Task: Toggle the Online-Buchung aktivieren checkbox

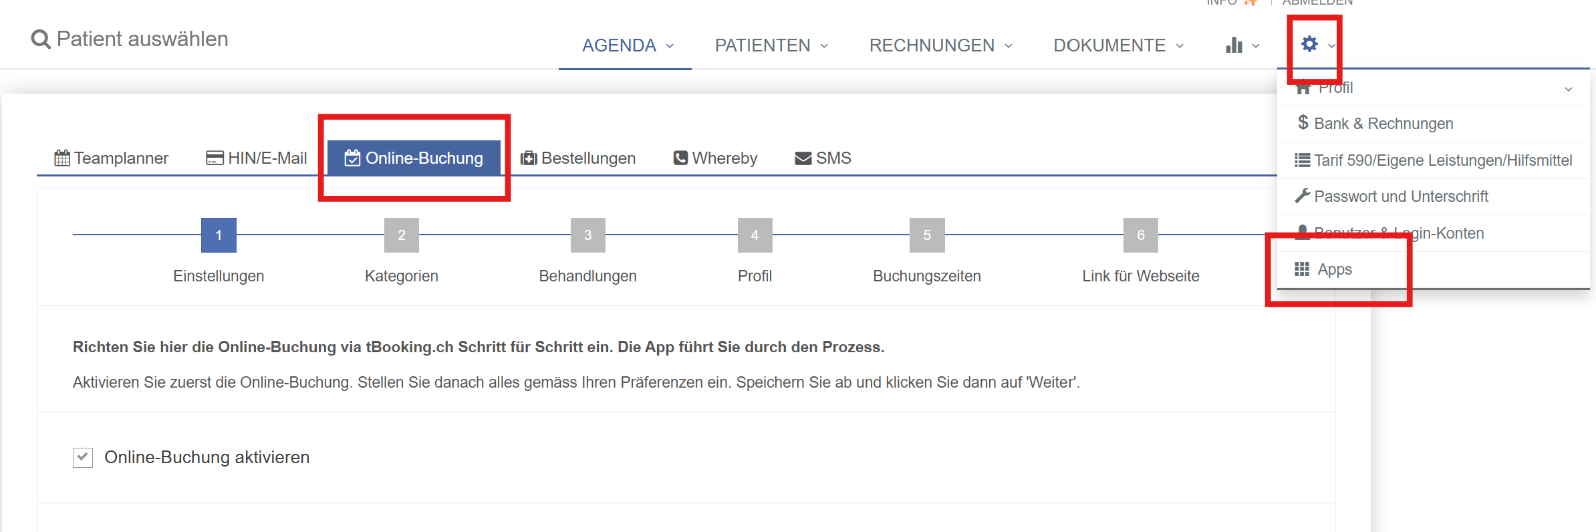Action: [x=83, y=458]
